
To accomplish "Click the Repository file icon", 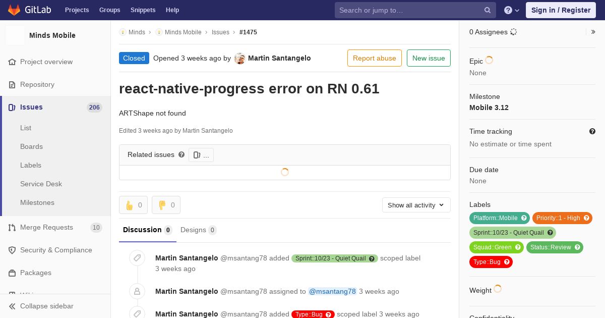I will (12, 84).
